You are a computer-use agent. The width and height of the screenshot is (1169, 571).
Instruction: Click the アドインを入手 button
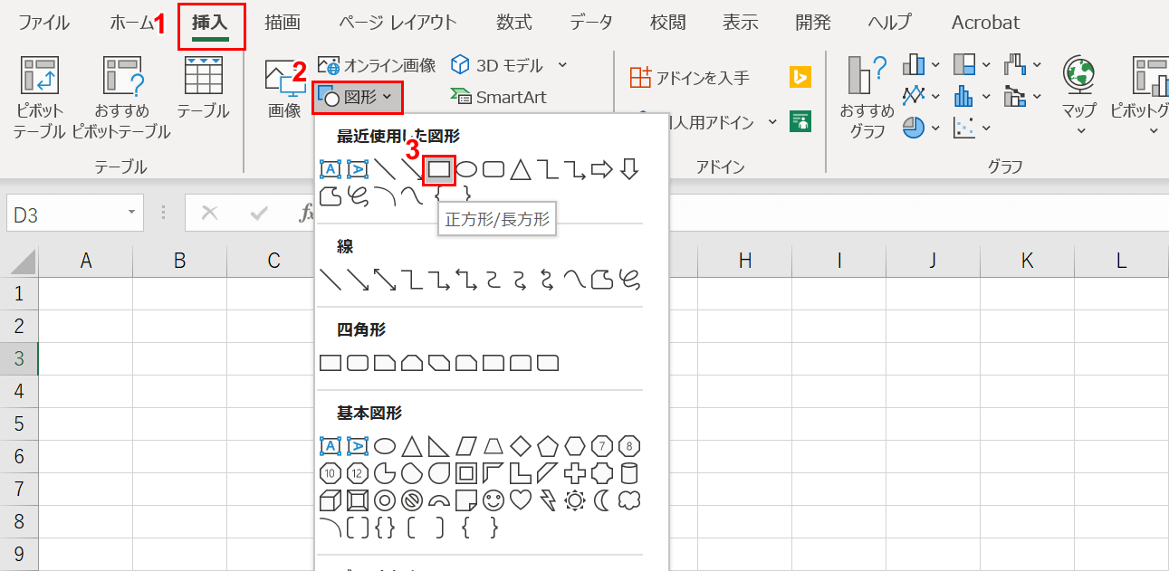[x=702, y=78]
